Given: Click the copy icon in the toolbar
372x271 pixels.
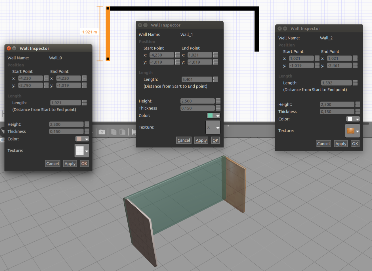Looking at the screenshot, I should (114, 132).
